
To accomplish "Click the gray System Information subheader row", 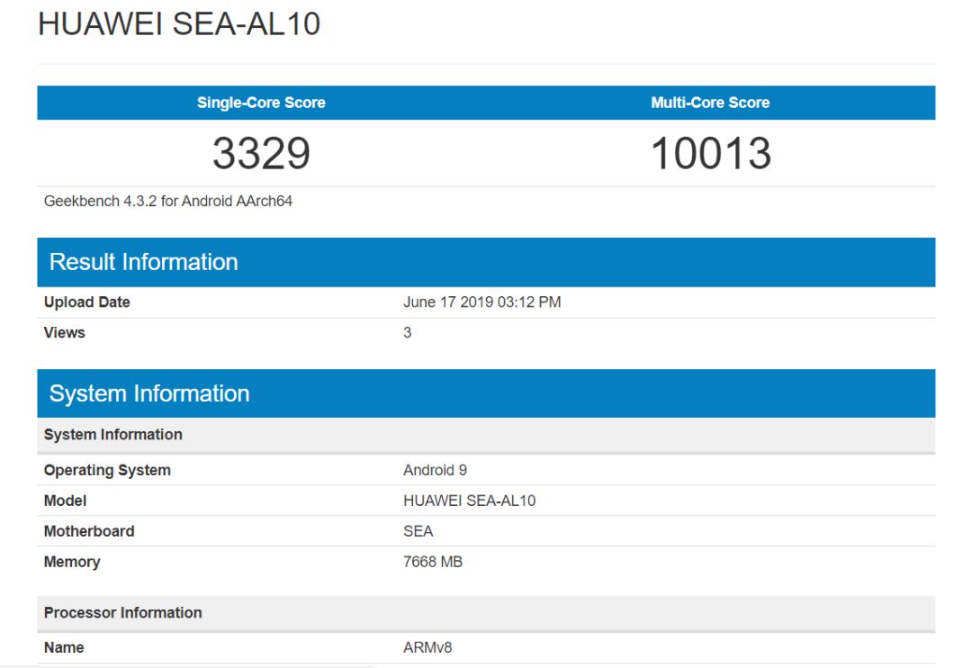I will [113, 435].
